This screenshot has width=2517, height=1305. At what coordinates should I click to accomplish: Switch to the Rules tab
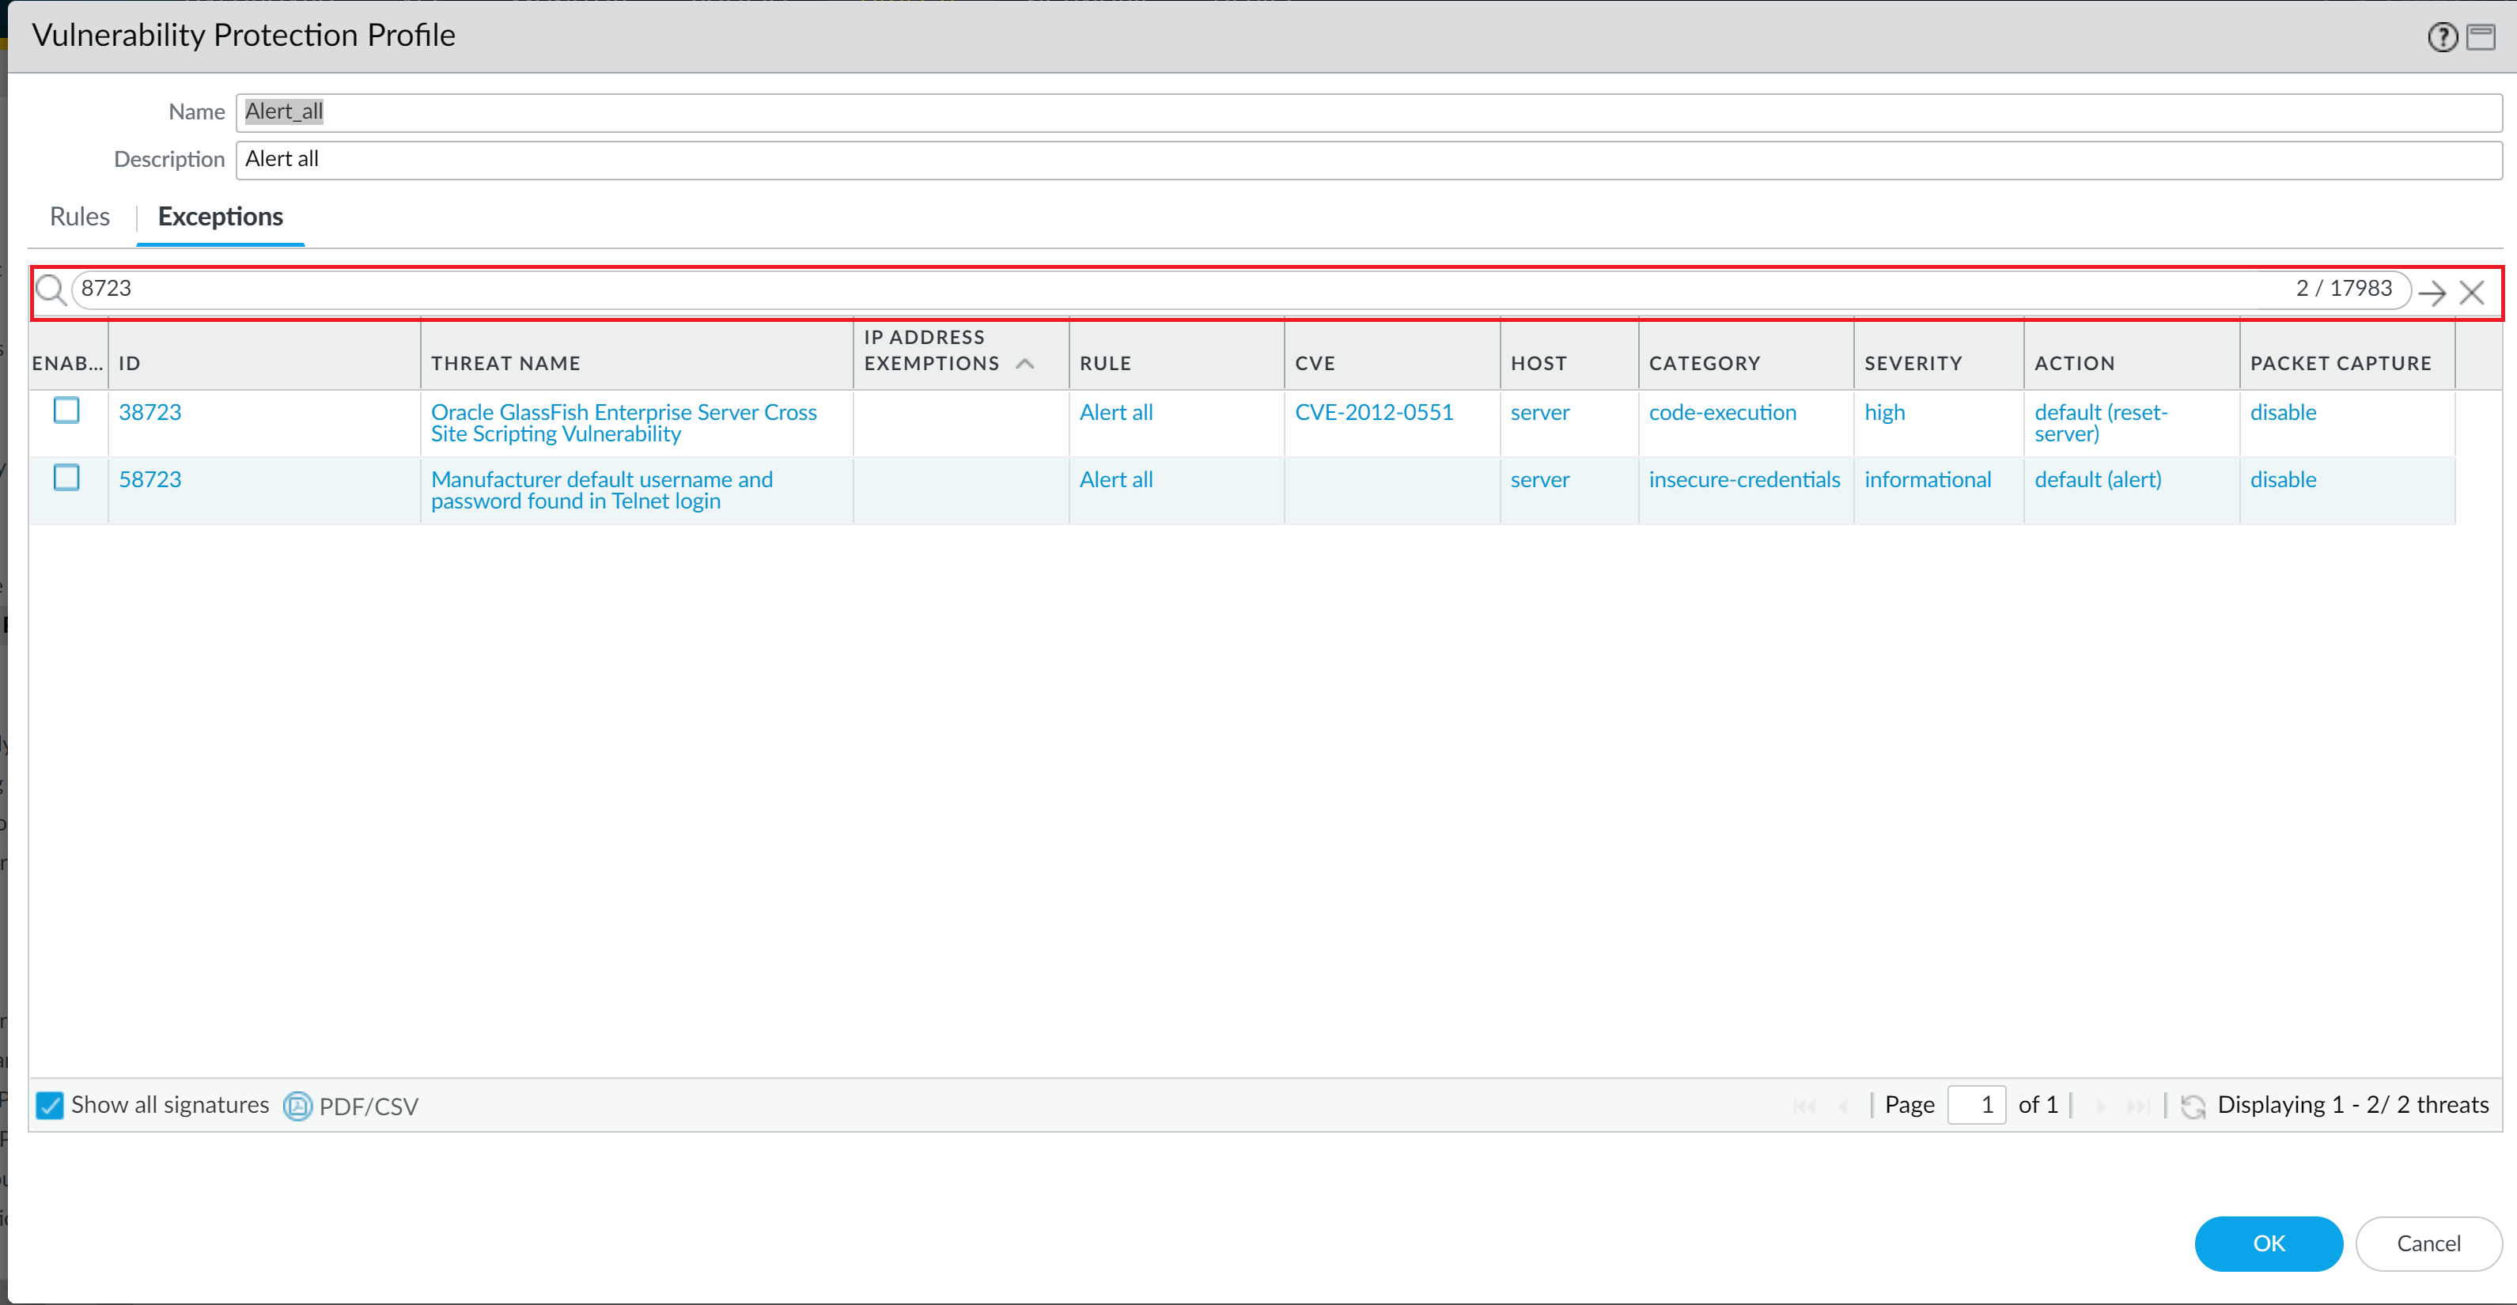(79, 216)
